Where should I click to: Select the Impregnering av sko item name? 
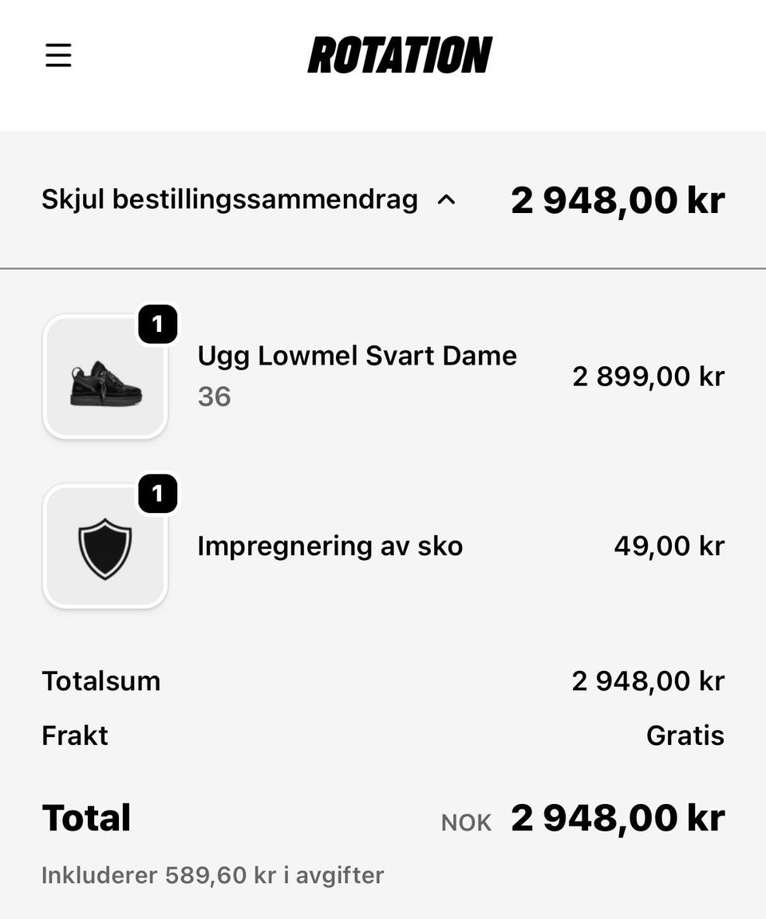(x=330, y=546)
